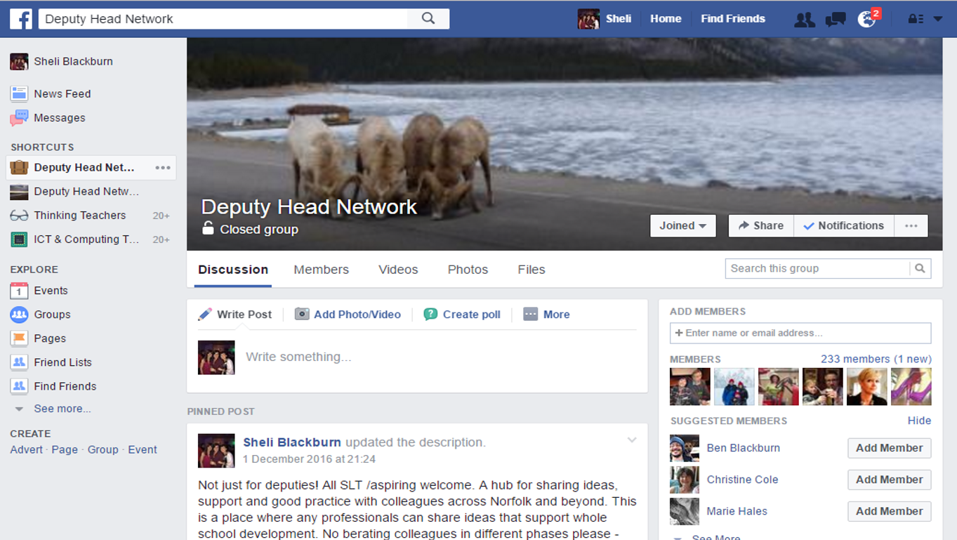Click the Events calendar icon
Image resolution: width=957 pixels, height=540 pixels.
(x=19, y=291)
